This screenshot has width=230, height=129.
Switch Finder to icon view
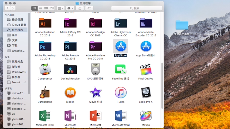click(35, 8)
